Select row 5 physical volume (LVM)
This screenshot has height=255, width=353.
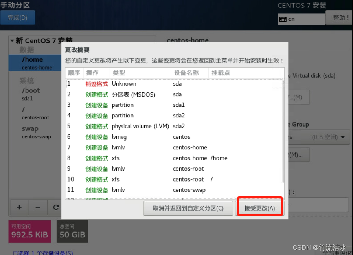174,126
